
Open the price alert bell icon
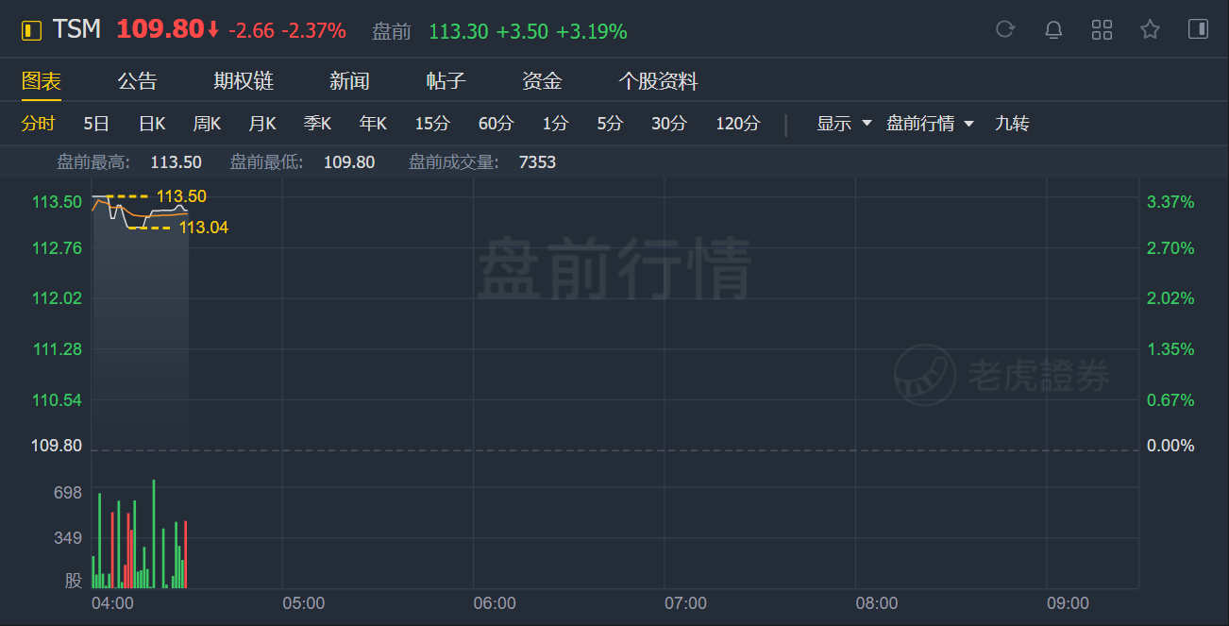[x=1053, y=29]
